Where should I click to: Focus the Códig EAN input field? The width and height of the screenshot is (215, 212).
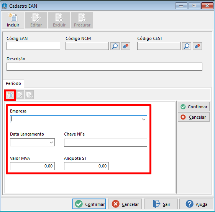tap(33, 46)
